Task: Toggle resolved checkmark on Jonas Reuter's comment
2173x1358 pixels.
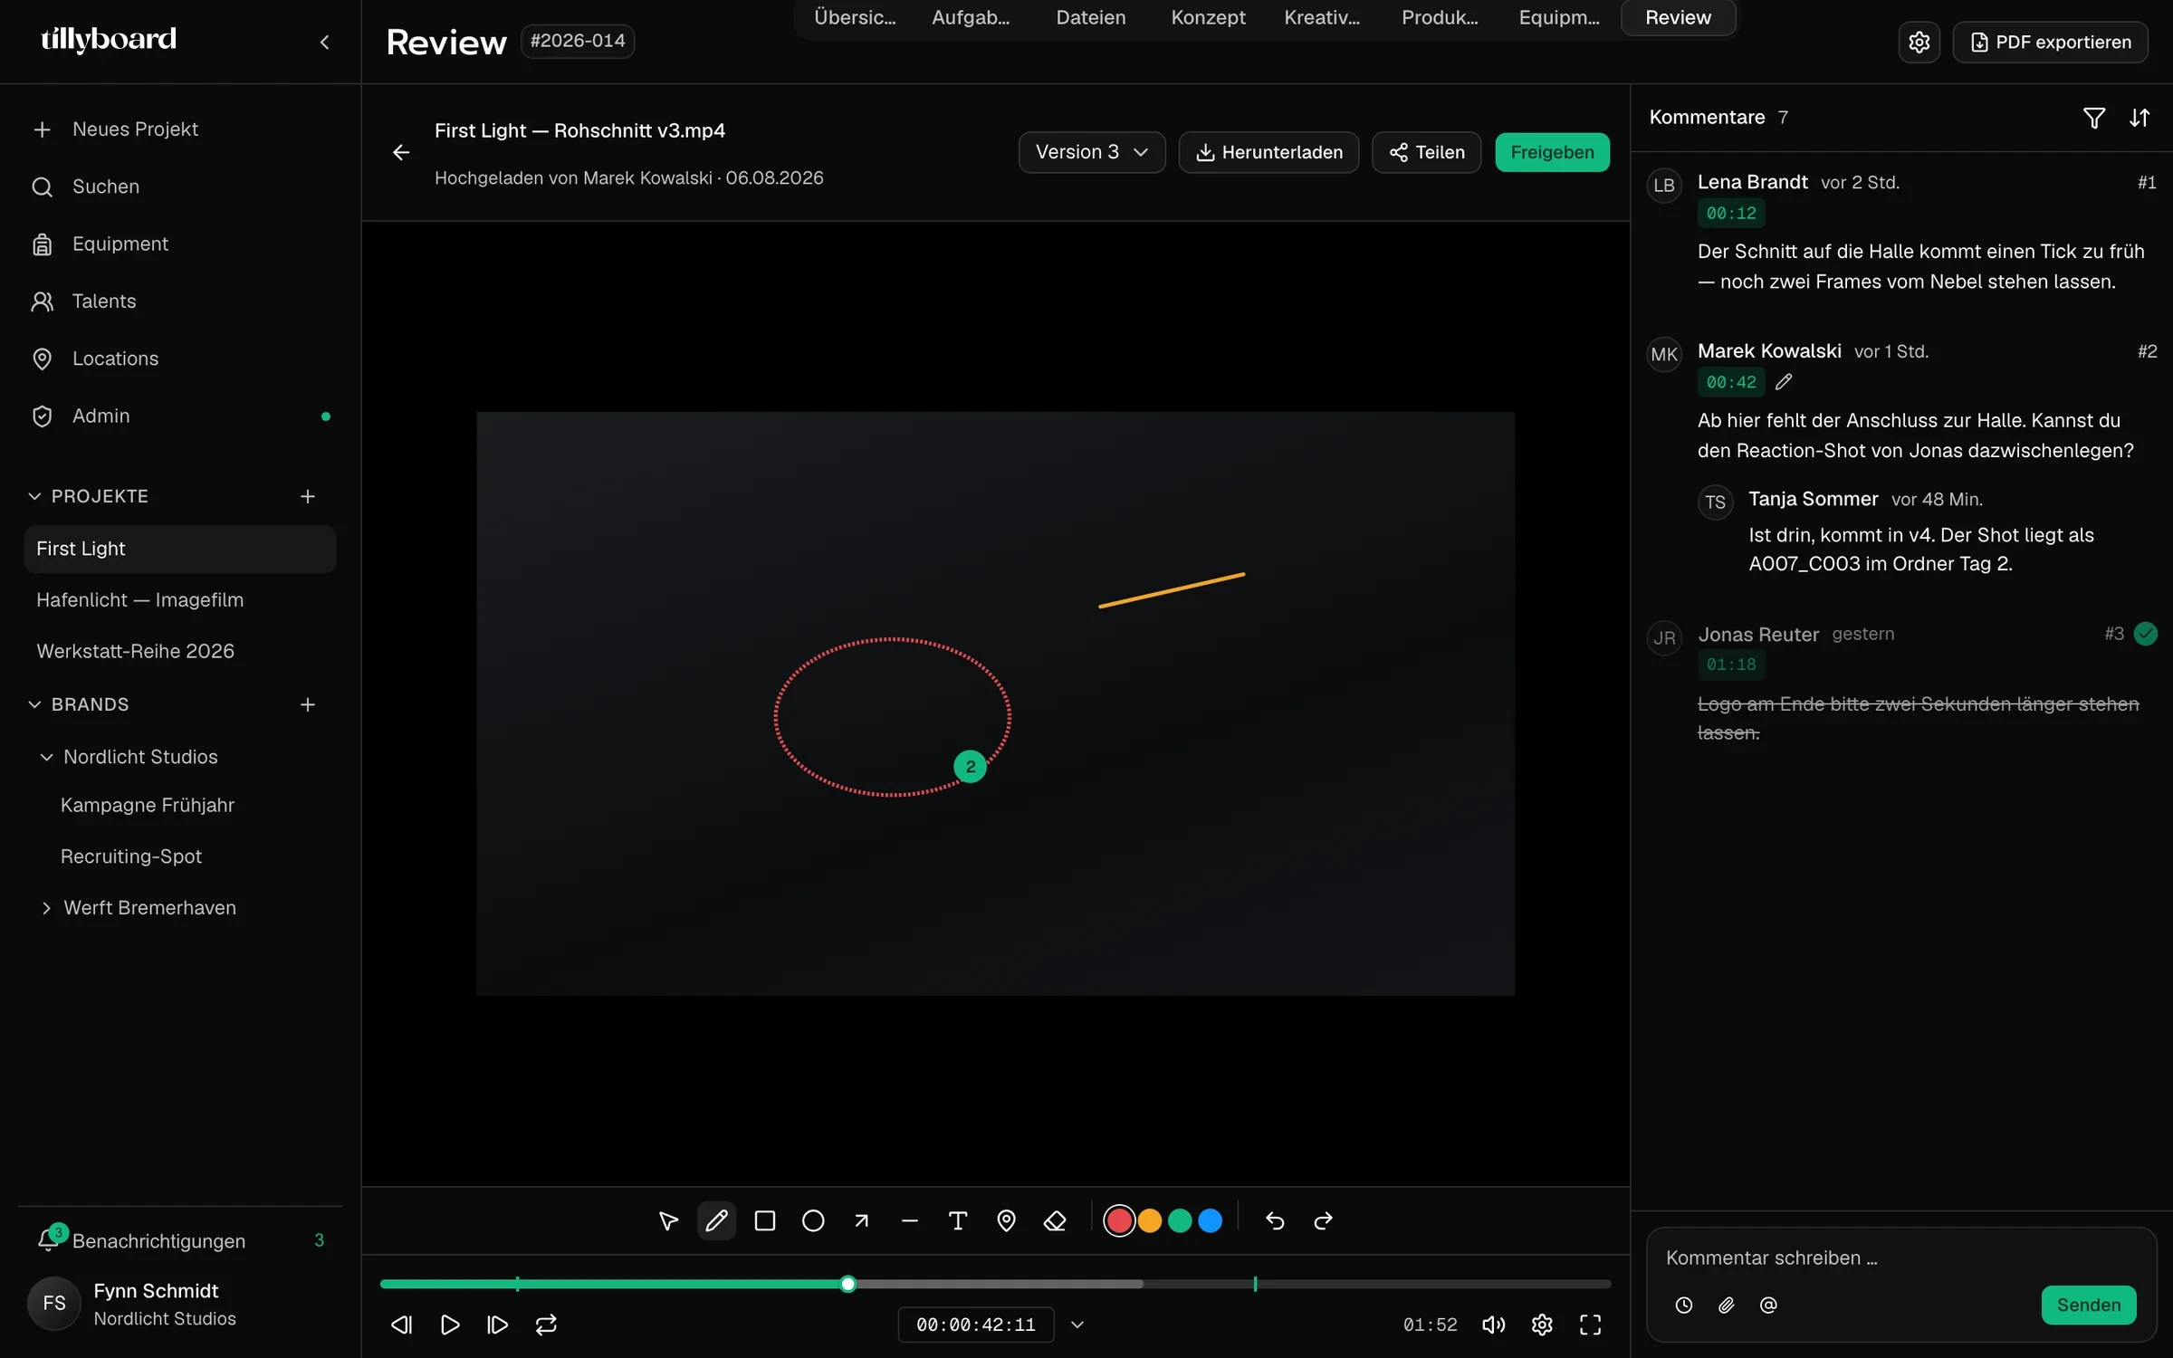Action: click(x=2145, y=634)
